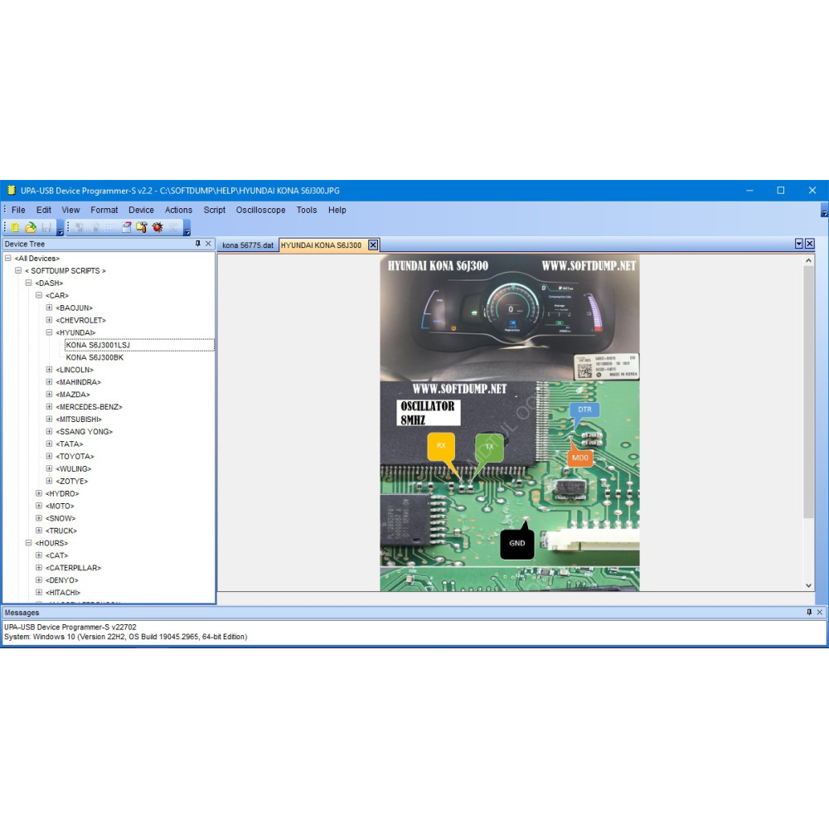
Task: Expand the MAHINDRA tree node
Action: pyautogui.click(x=49, y=381)
